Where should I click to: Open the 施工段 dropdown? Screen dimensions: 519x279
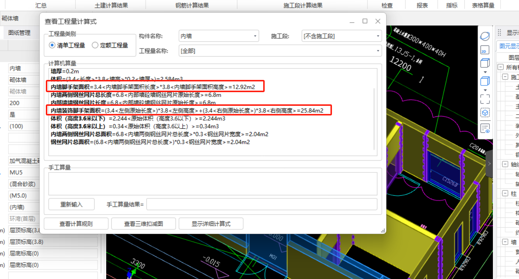[342, 36]
